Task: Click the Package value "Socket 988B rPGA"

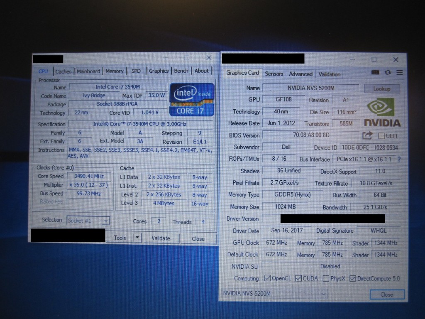Action: click(x=117, y=104)
